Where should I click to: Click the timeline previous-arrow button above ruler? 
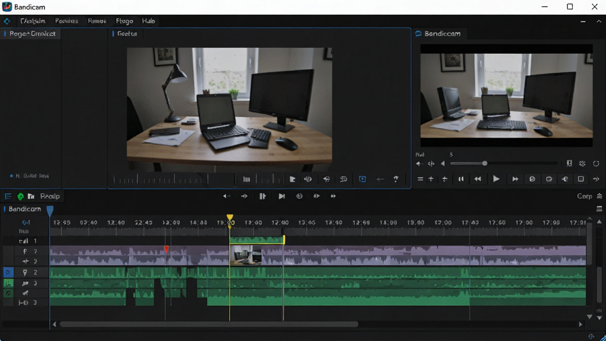click(x=227, y=196)
